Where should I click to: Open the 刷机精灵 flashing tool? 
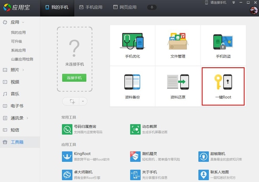[x=155, y=157]
